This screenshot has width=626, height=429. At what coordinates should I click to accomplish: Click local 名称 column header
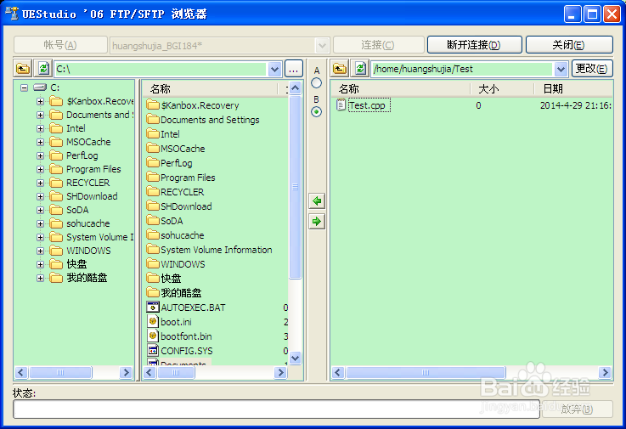210,88
